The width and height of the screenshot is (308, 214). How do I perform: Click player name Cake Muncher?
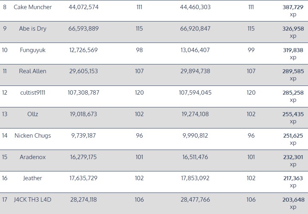(33, 7)
